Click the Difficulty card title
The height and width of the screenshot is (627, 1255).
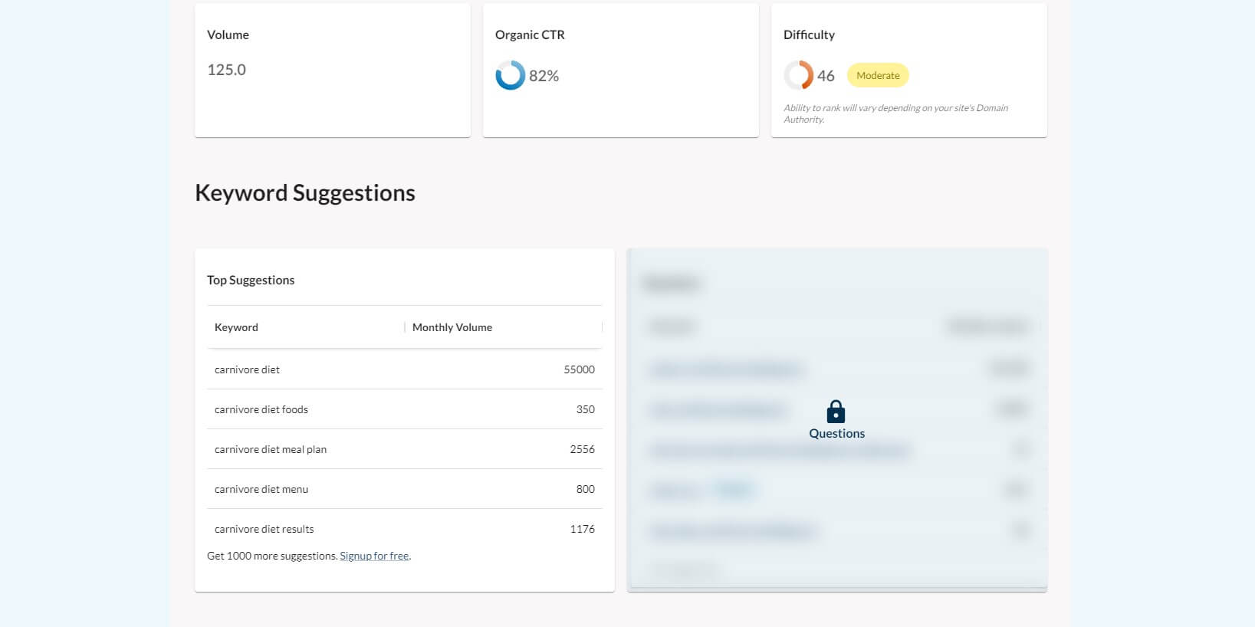click(809, 34)
